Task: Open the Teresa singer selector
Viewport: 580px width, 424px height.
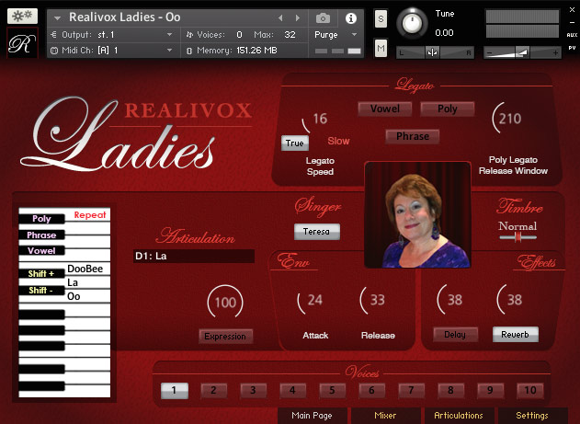Action: point(316,232)
